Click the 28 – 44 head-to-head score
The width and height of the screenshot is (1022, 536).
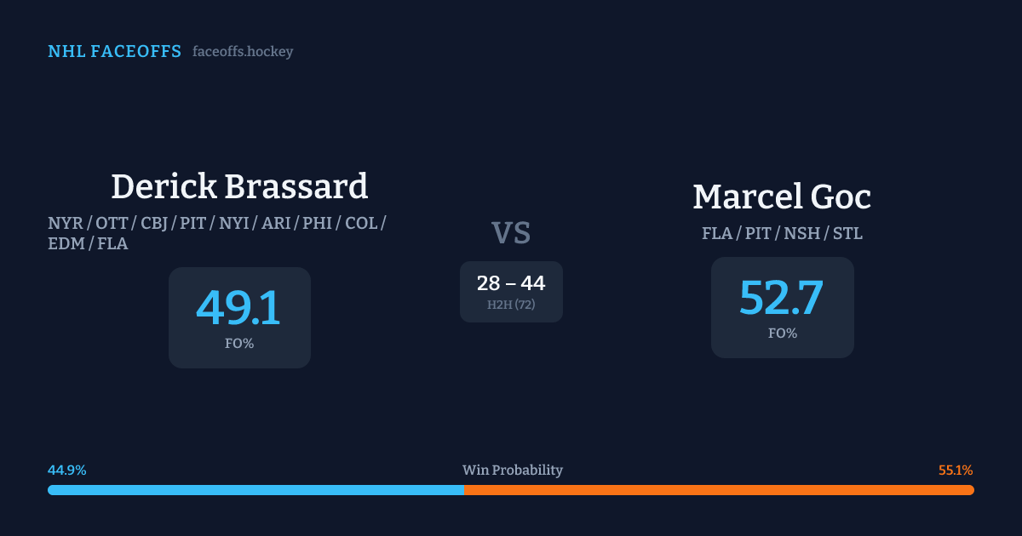point(511,283)
